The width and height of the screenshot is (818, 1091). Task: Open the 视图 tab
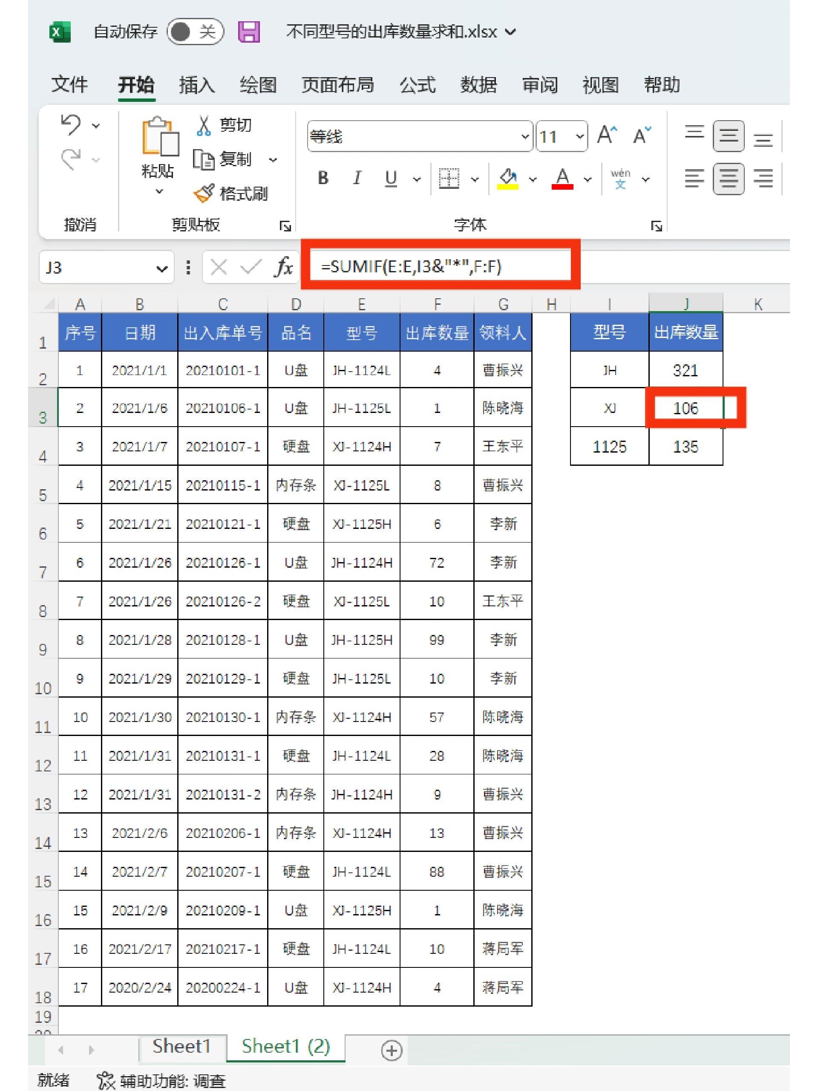[x=601, y=85]
